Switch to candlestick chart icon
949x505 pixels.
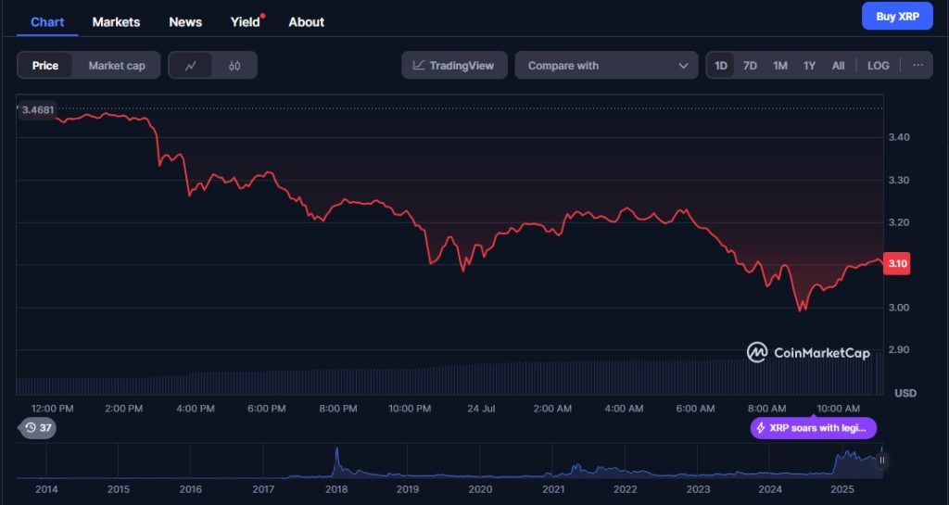coord(234,65)
